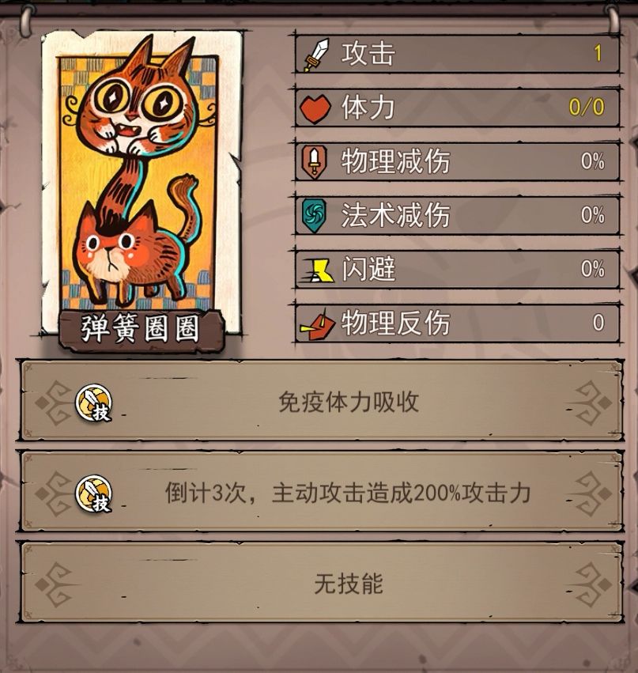
Task: Click the sword icon next to 攻击
Action: click(316, 55)
